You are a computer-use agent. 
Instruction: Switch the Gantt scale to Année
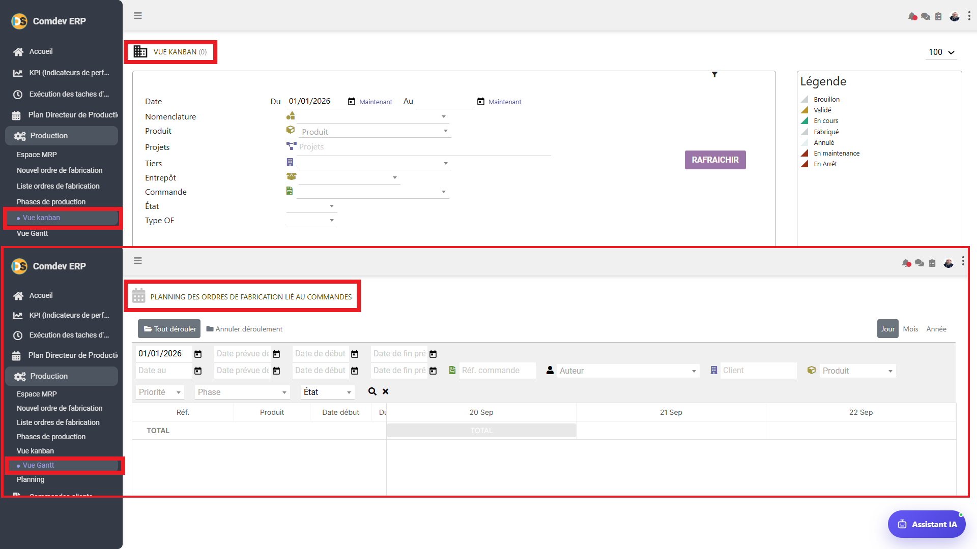(936, 329)
